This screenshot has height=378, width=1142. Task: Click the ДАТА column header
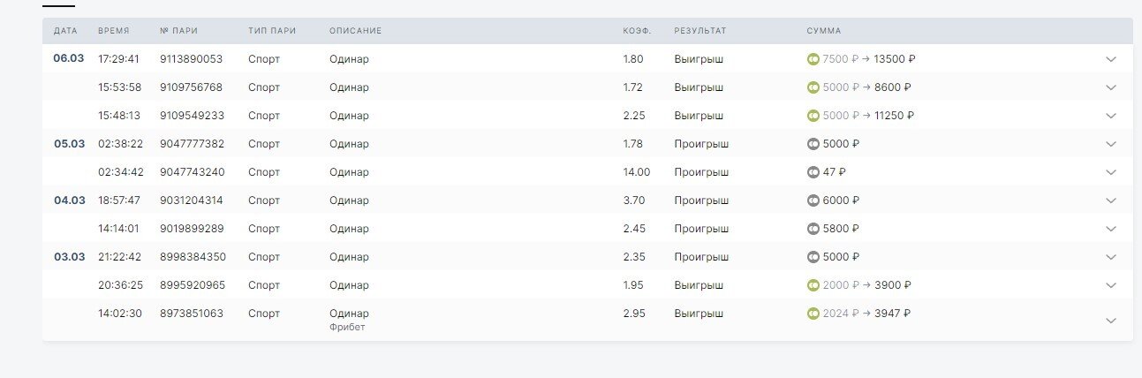[x=65, y=31]
